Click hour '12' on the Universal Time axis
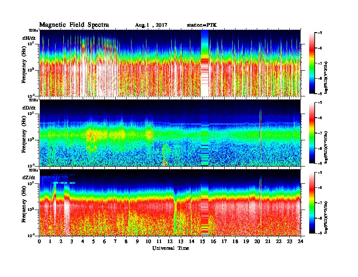This screenshot has height=277, width=358. click(170, 241)
